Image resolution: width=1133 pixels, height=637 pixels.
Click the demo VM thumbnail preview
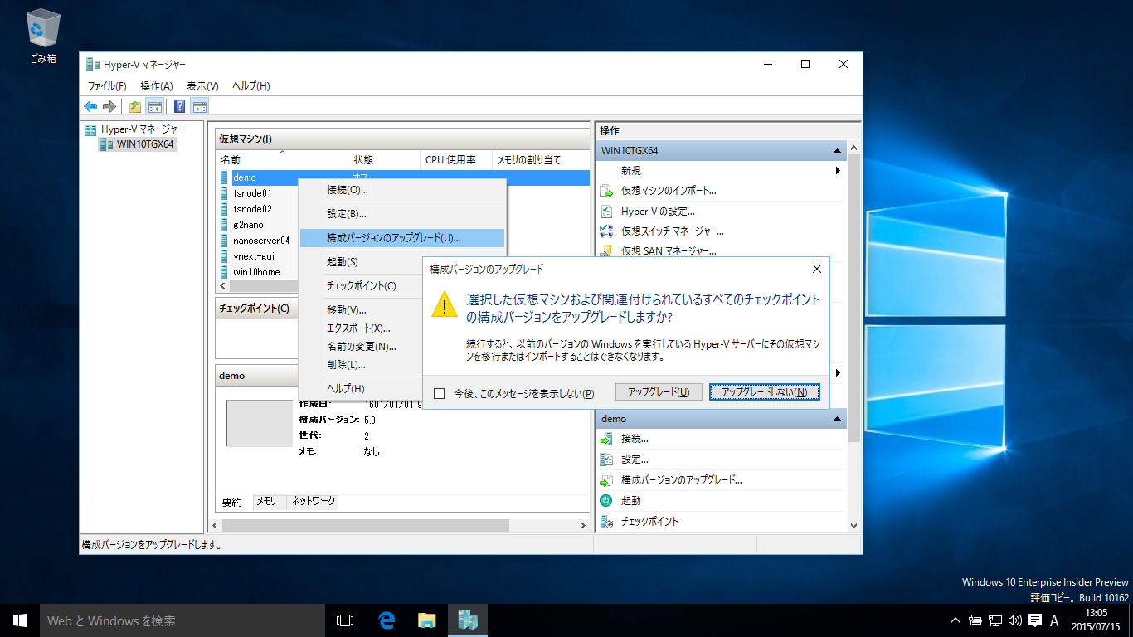coord(258,424)
